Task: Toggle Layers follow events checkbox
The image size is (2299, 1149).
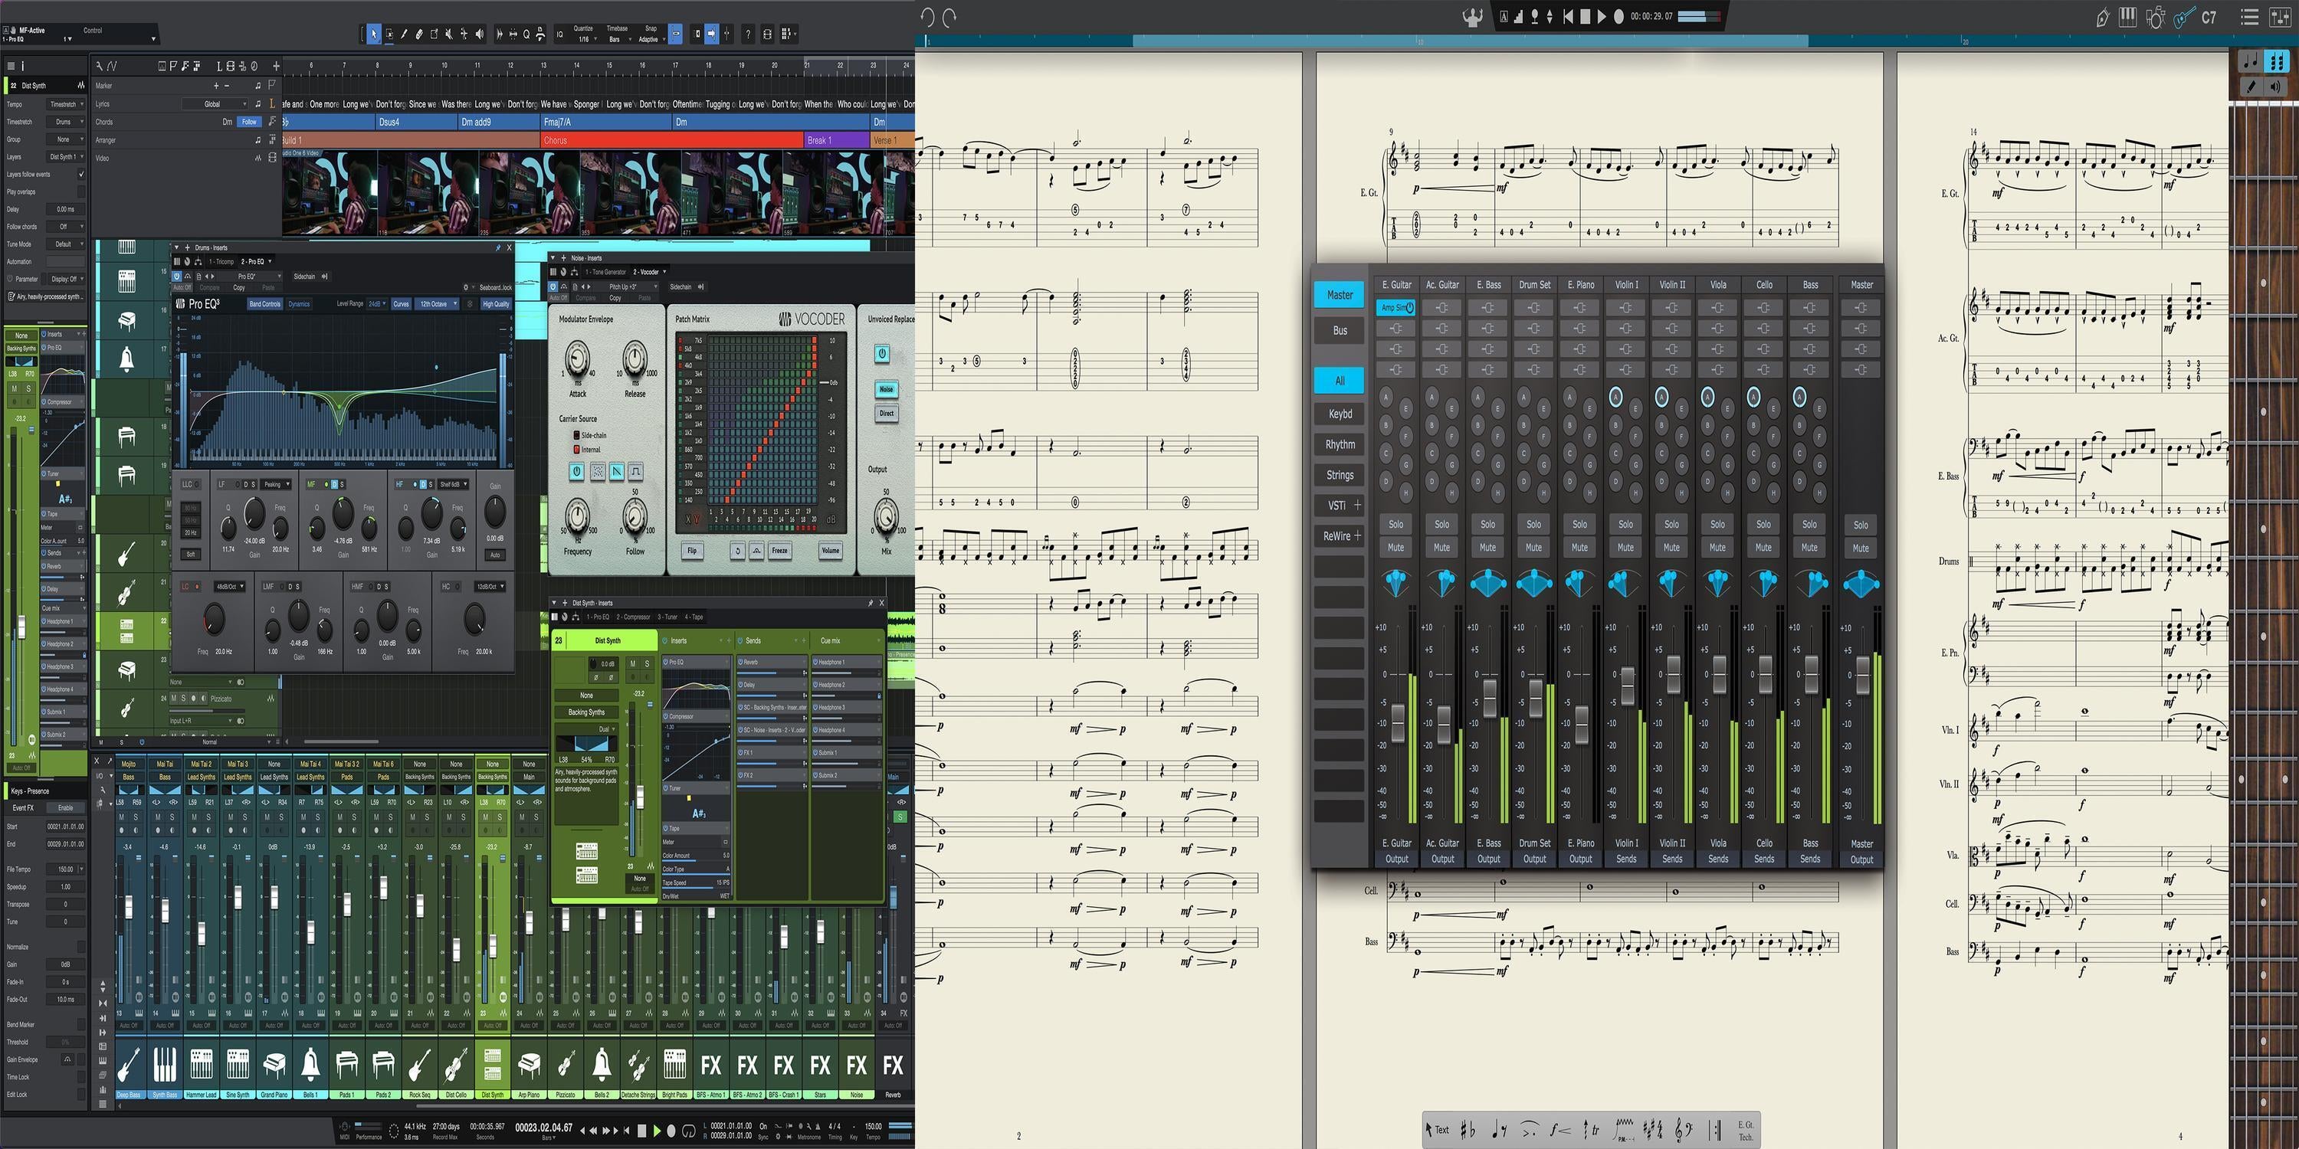Action: [x=80, y=174]
